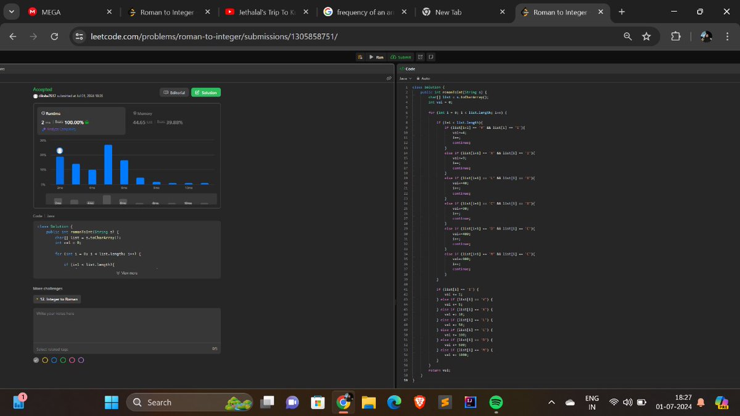Image resolution: width=740 pixels, height=416 pixels.
Task: Open the Auto setting dropdown in editor
Action: tap(424, 78)
